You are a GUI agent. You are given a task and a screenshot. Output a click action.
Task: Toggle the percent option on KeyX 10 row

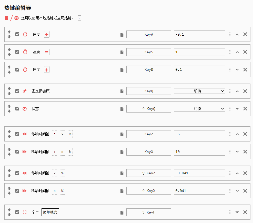70,152
